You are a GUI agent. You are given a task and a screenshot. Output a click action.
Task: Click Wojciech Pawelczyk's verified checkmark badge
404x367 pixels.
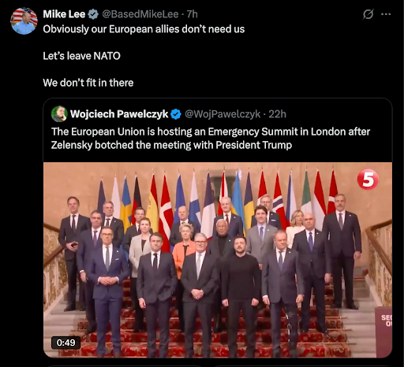tap(176, 114)
